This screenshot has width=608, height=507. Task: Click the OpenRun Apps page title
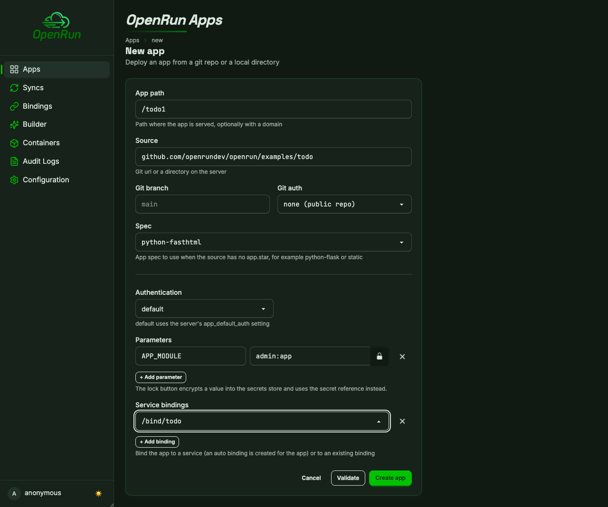[x=174, y=20]
